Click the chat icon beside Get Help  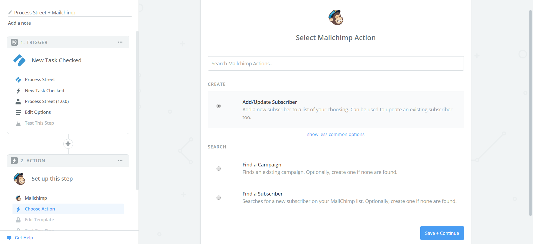(x=9, y=238)
